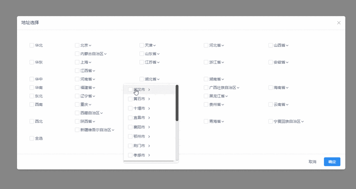Image resolution: width=356 pixels, height=189 pixels.
Task: Check the 广西壮族自治区 checkbox
Action: tap(206, 88)
